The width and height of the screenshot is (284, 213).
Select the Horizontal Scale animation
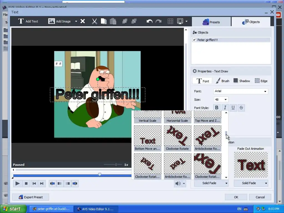(177, 117)
